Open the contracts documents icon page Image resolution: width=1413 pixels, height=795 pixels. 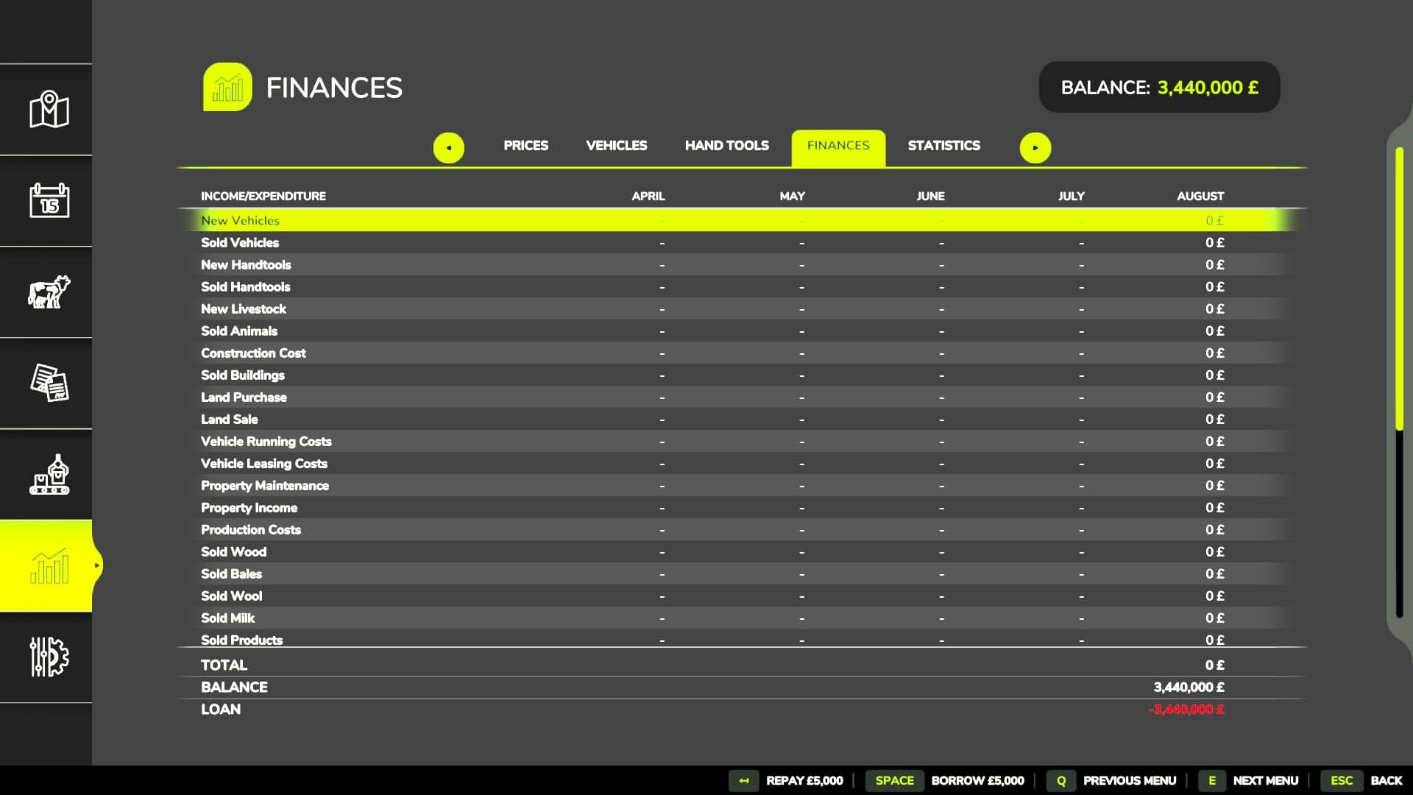click(x=49, y=383)
